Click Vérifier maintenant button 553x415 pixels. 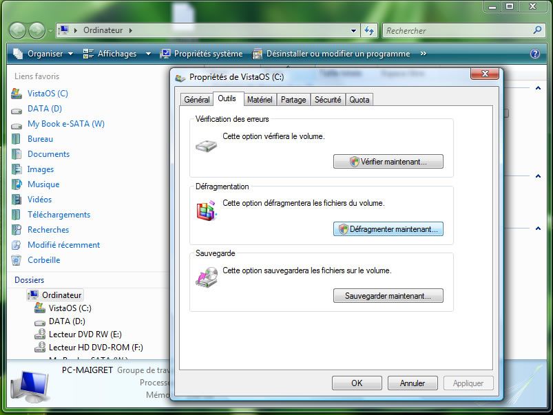[x=388, y=162]
